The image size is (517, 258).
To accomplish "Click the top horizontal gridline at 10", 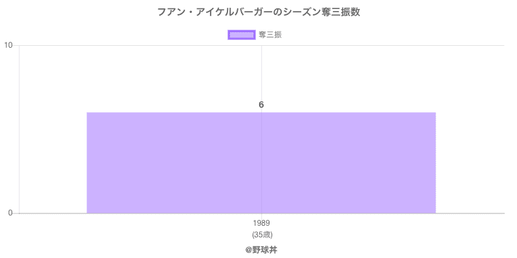I will point(388,45).
